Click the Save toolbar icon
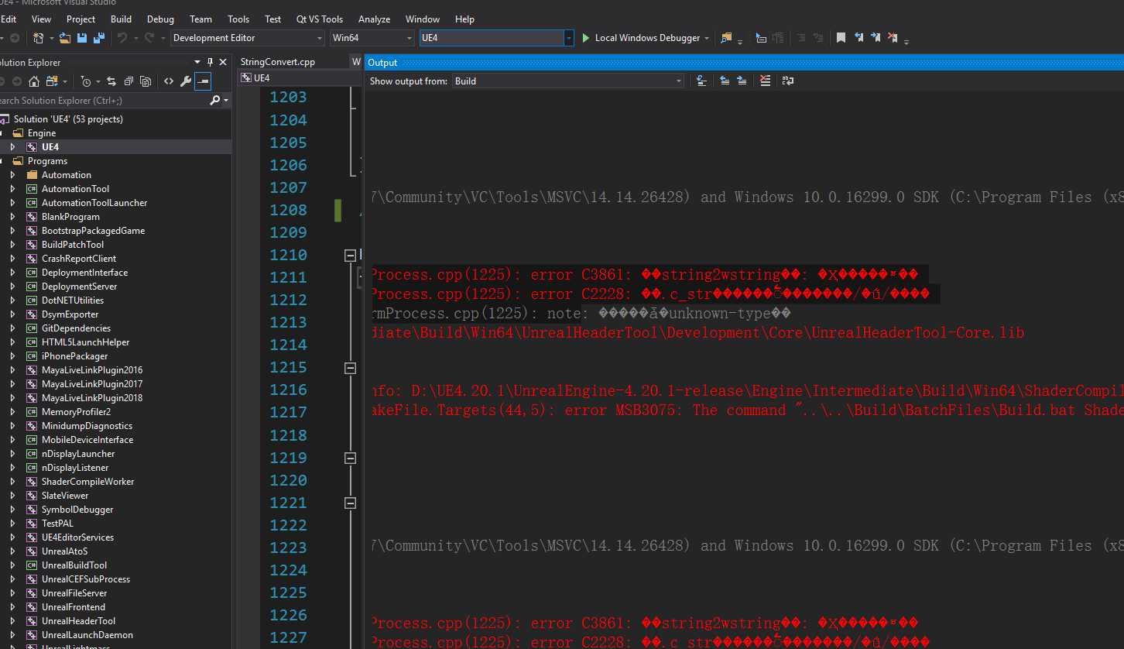1124x649 pixels. [81, 37]
